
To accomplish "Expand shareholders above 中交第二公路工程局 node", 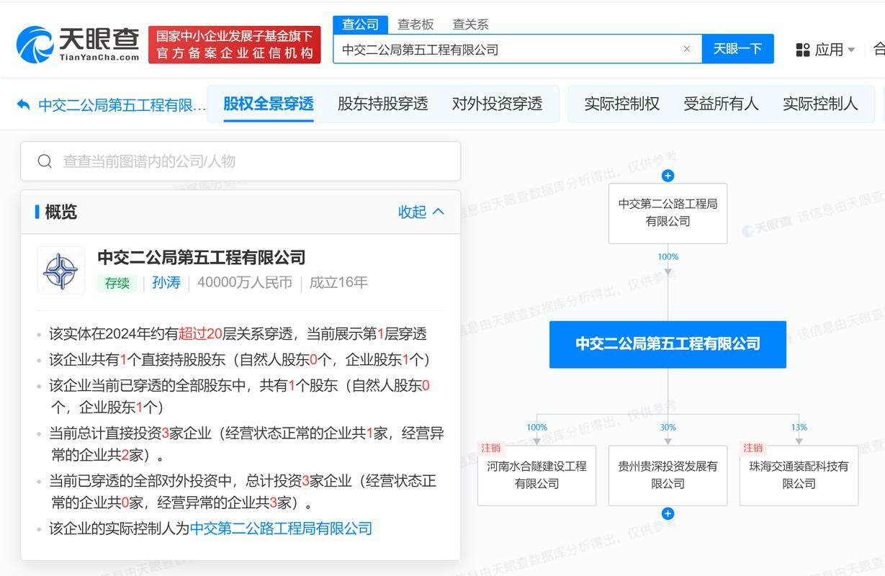I will click(x=668, y=175).
